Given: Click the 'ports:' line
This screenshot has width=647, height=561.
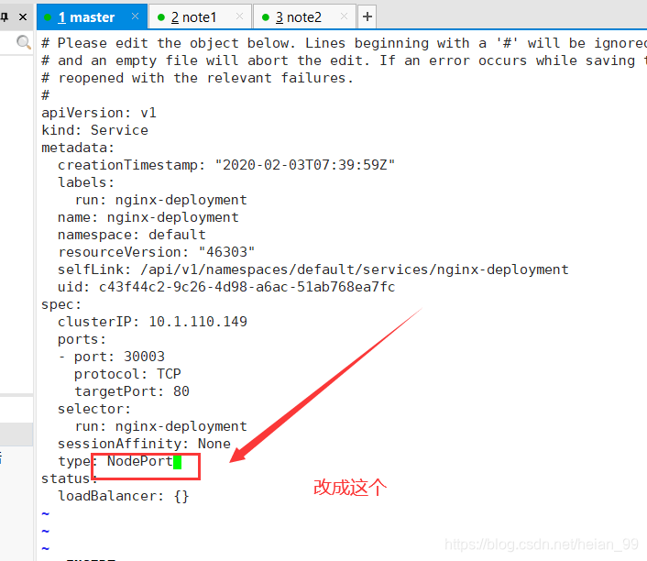Looking at the screenshot, I should click(x=82, y=339).
